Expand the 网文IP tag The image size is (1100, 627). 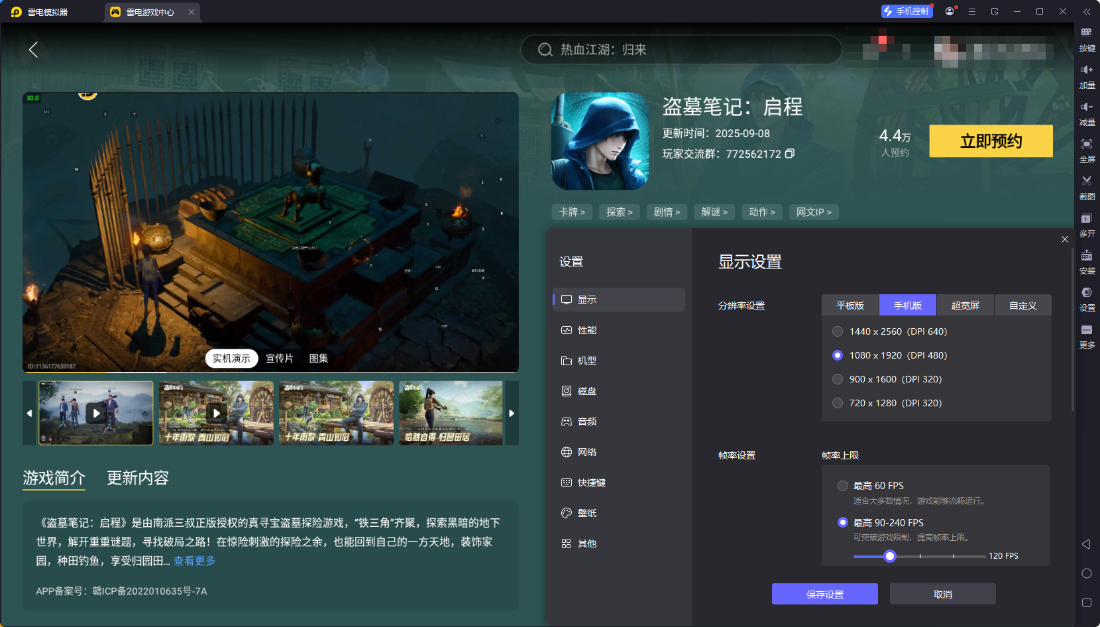(814, 212)
